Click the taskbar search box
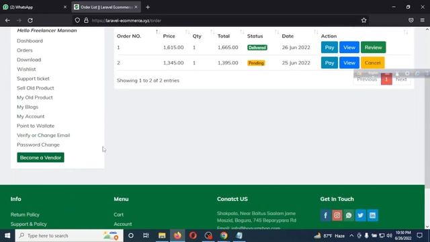 pyautogui.click(x=69, y=235)
